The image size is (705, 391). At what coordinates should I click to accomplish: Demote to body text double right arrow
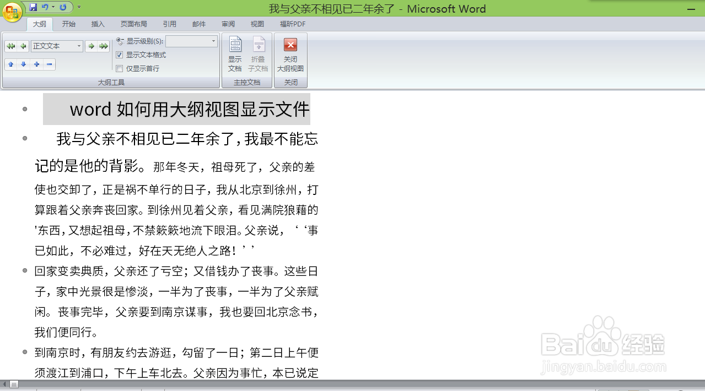point(104,46)
